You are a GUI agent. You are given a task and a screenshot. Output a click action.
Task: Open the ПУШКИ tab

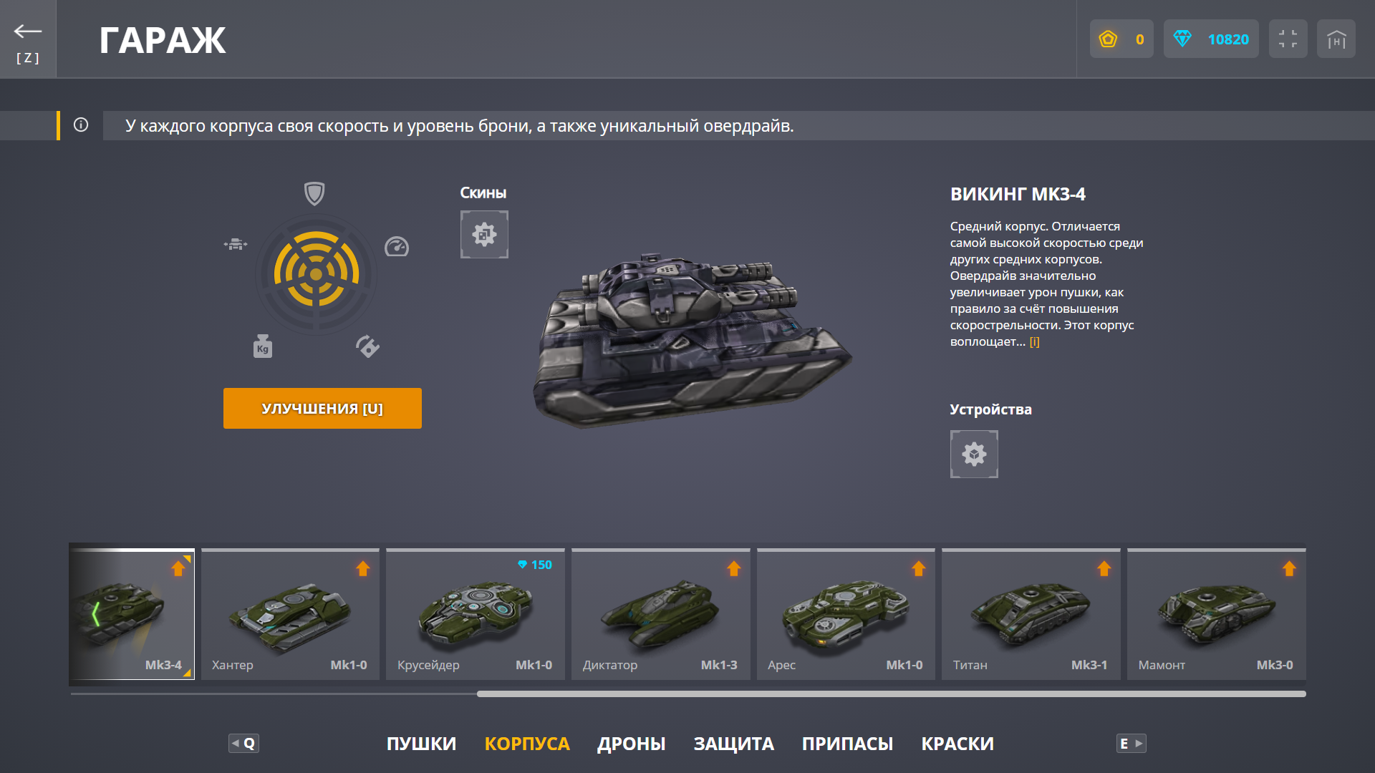[421, 744]
